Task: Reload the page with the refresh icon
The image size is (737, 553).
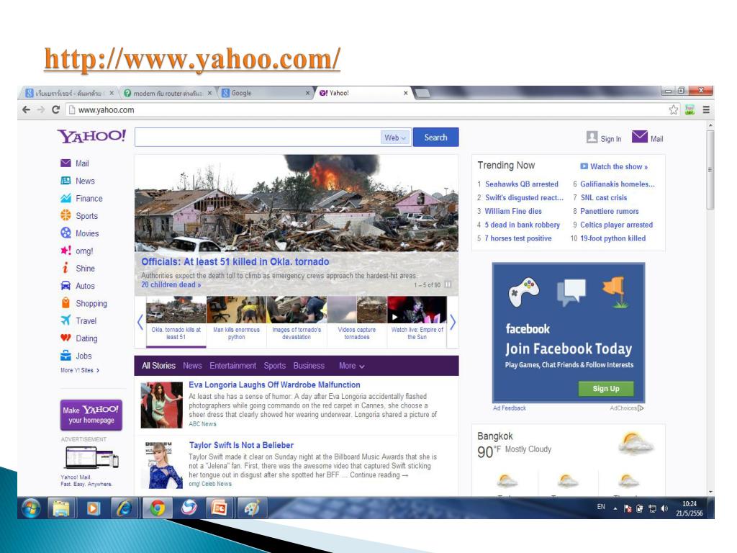Action: tap(55, 109)
